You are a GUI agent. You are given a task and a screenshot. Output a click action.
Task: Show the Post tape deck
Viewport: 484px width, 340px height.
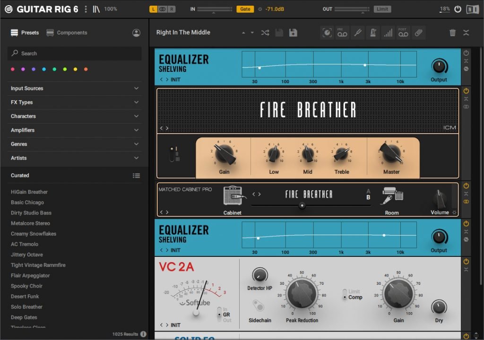tap(403, 33)
